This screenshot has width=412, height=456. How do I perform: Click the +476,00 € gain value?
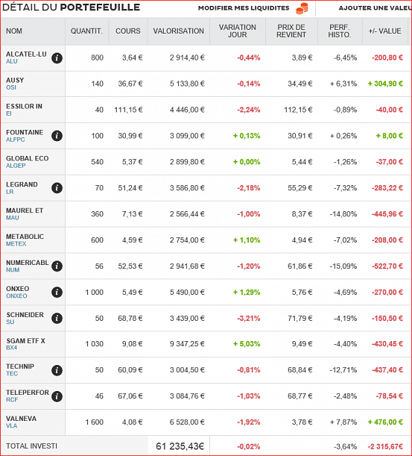tap(385, 422)
